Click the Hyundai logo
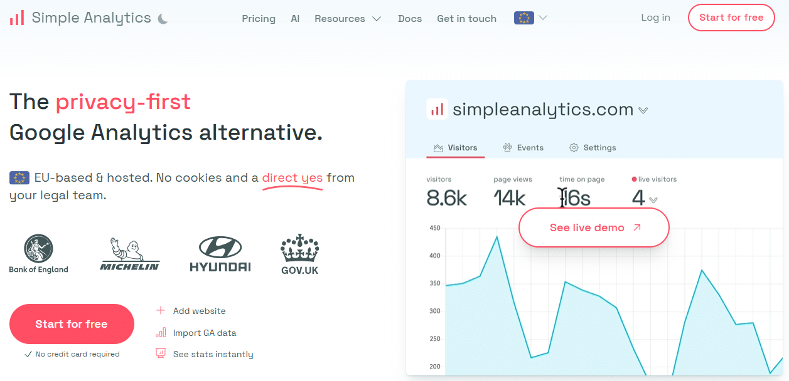The height and width of the screenshot is (381, 789). coord(220,254)
